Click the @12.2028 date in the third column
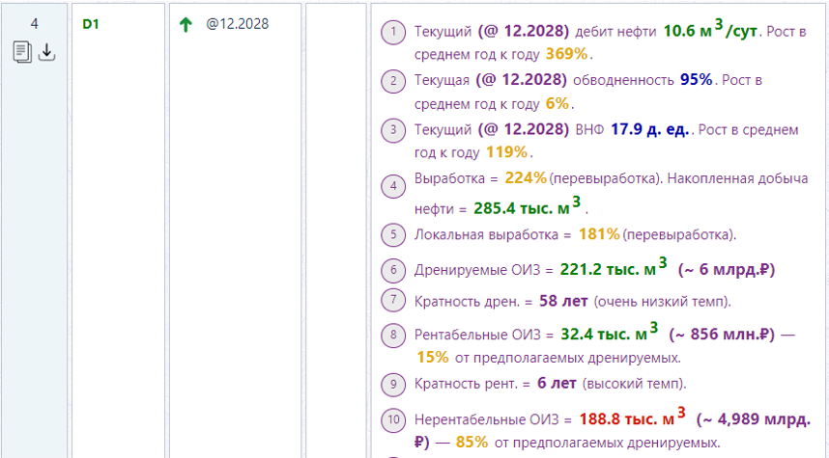 [x=238, y=24]
